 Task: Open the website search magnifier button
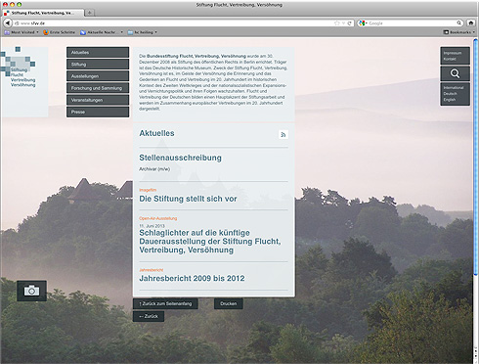point(455,73)
